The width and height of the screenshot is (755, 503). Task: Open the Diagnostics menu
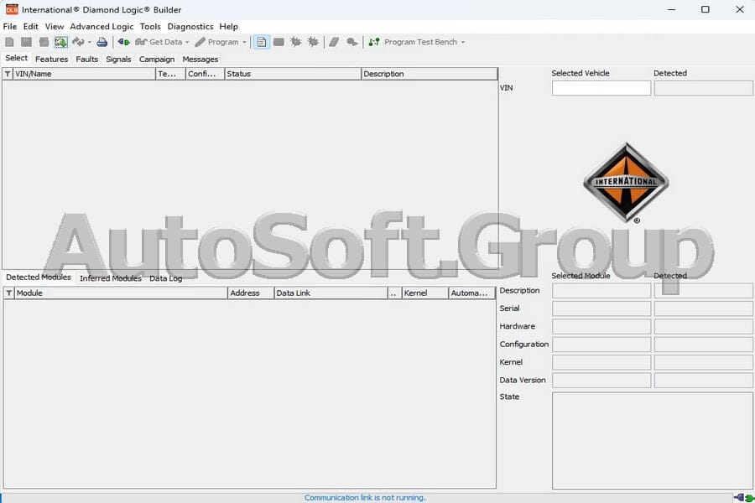(190, 26)
